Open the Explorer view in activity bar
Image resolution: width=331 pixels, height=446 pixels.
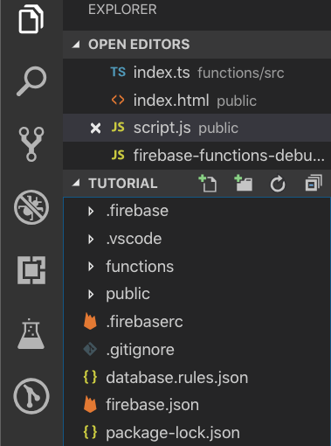click(x=31, y=18)
